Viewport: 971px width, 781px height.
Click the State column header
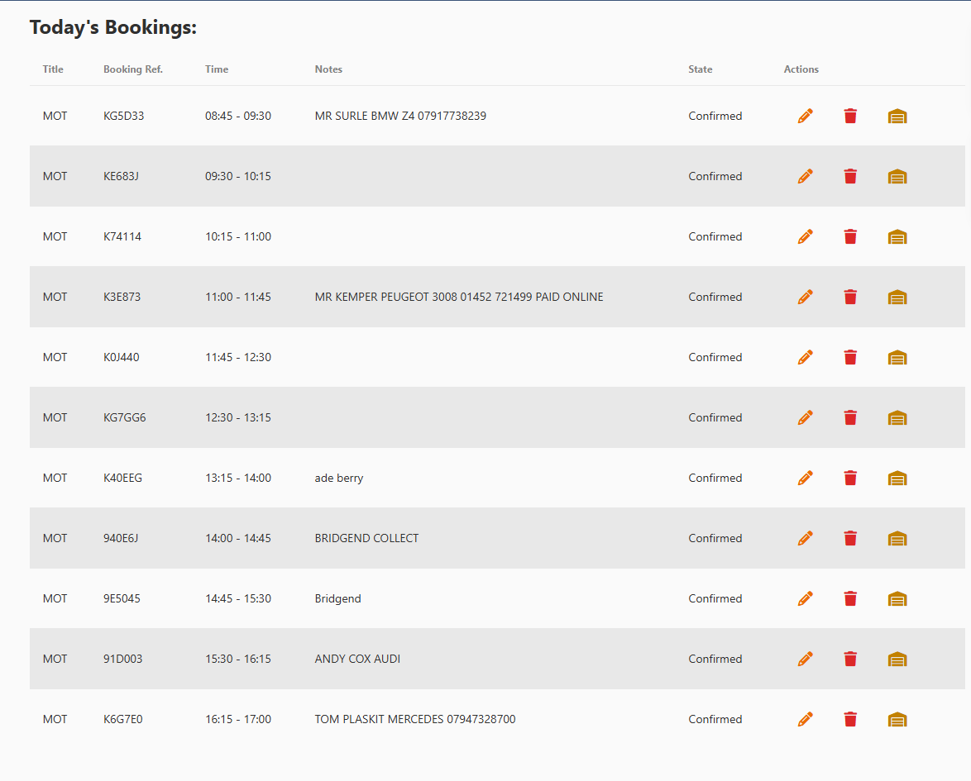[700, 69]
